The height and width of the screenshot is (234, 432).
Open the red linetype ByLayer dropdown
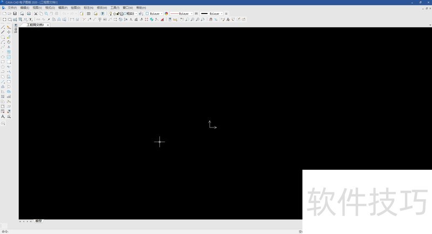[181, 14]
